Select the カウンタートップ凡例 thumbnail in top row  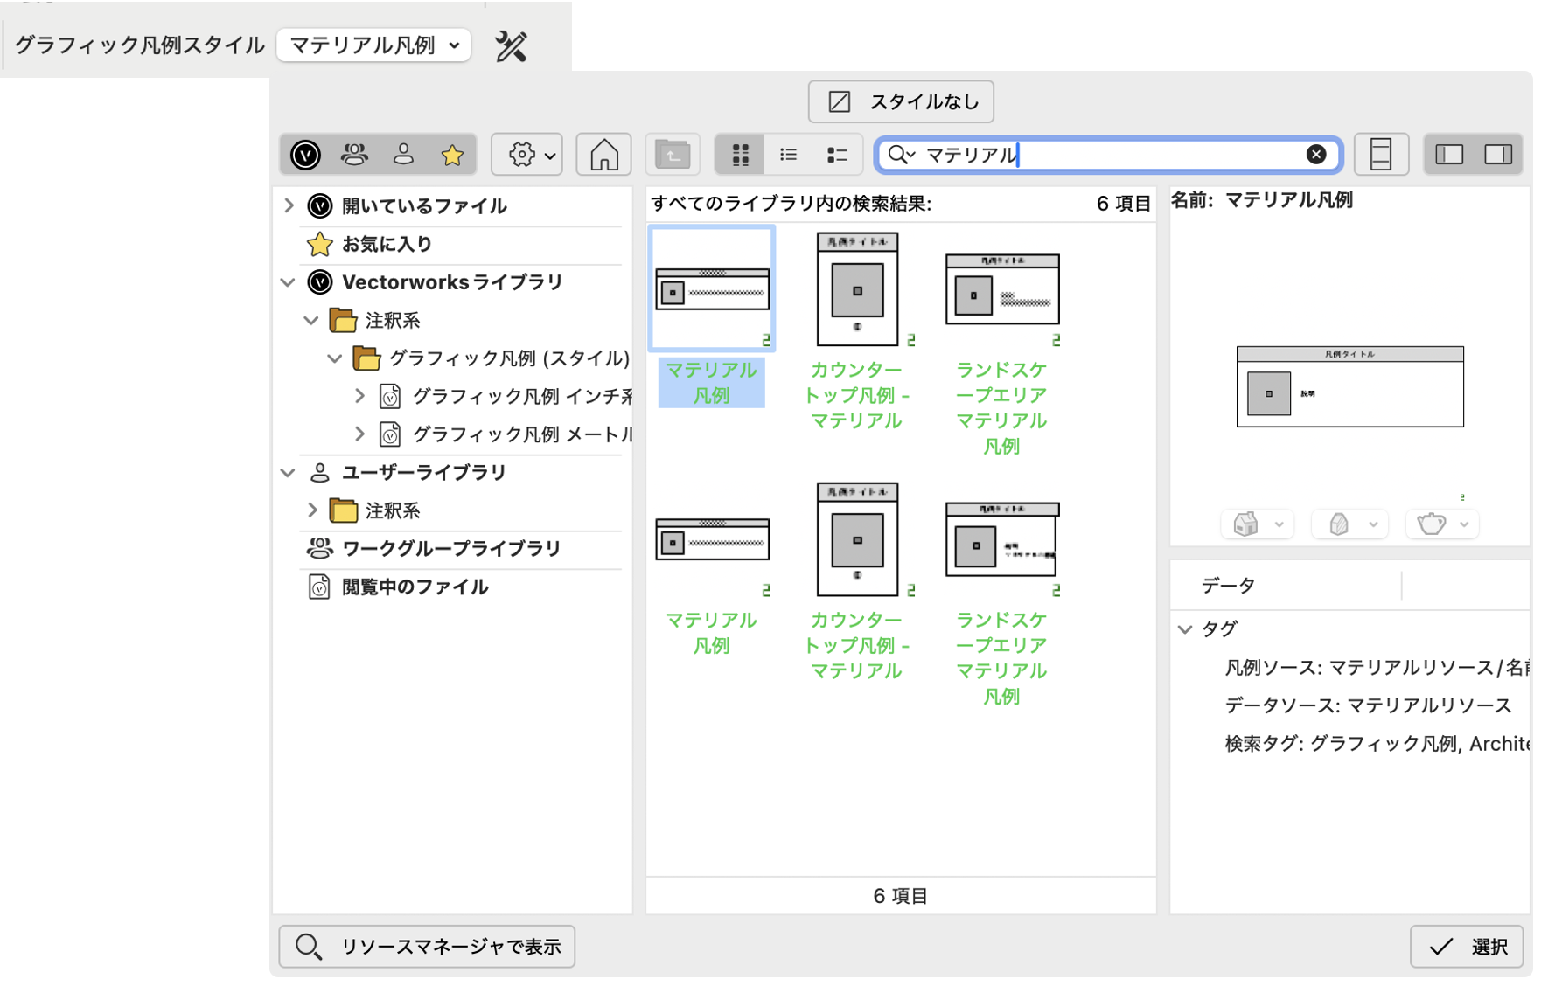857,289
